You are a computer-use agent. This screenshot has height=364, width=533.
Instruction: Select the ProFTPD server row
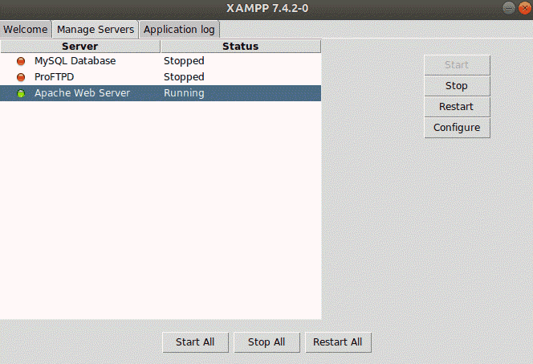coord(161,77)
